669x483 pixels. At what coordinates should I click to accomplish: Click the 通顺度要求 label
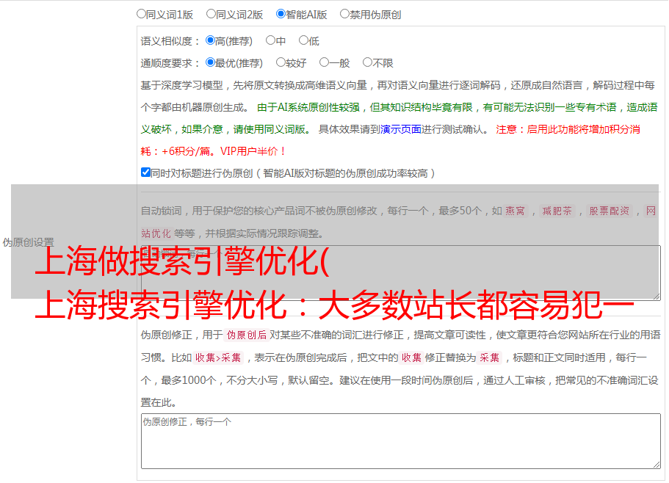(x=170, y=63)
